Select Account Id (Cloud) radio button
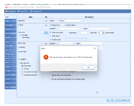This screenshot has height=106, width=134. click(22, 72)
